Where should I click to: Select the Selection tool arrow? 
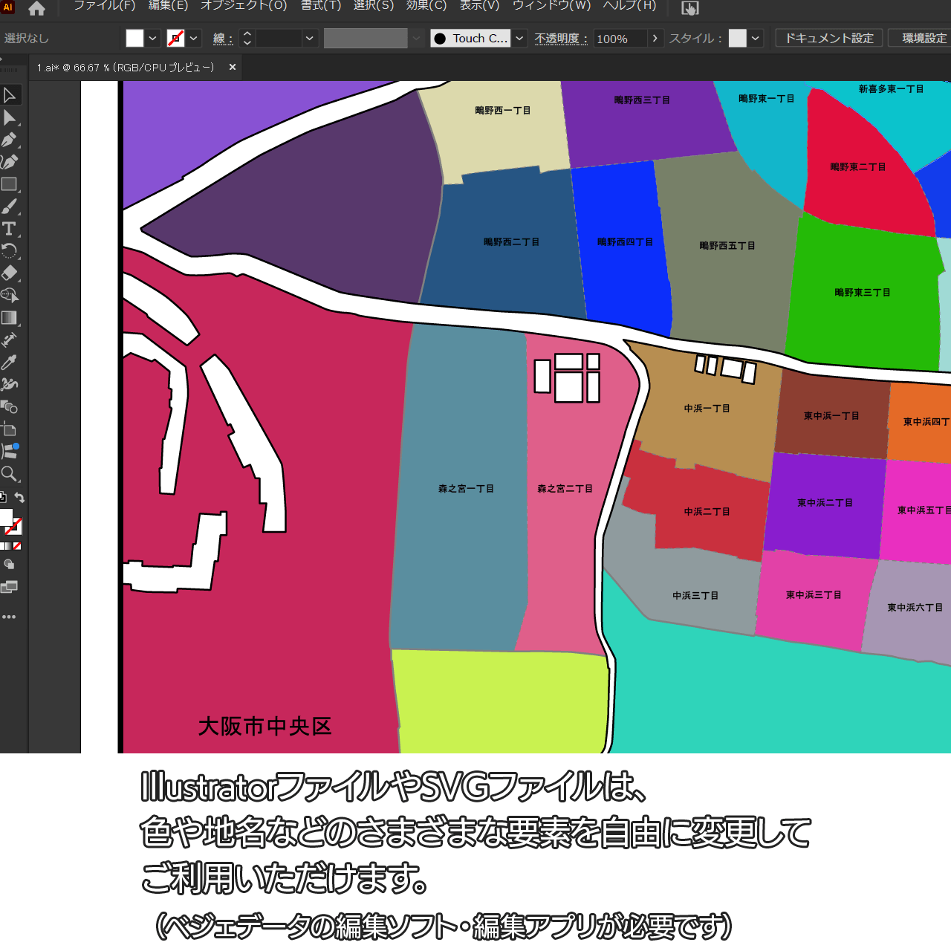(10, 95)
